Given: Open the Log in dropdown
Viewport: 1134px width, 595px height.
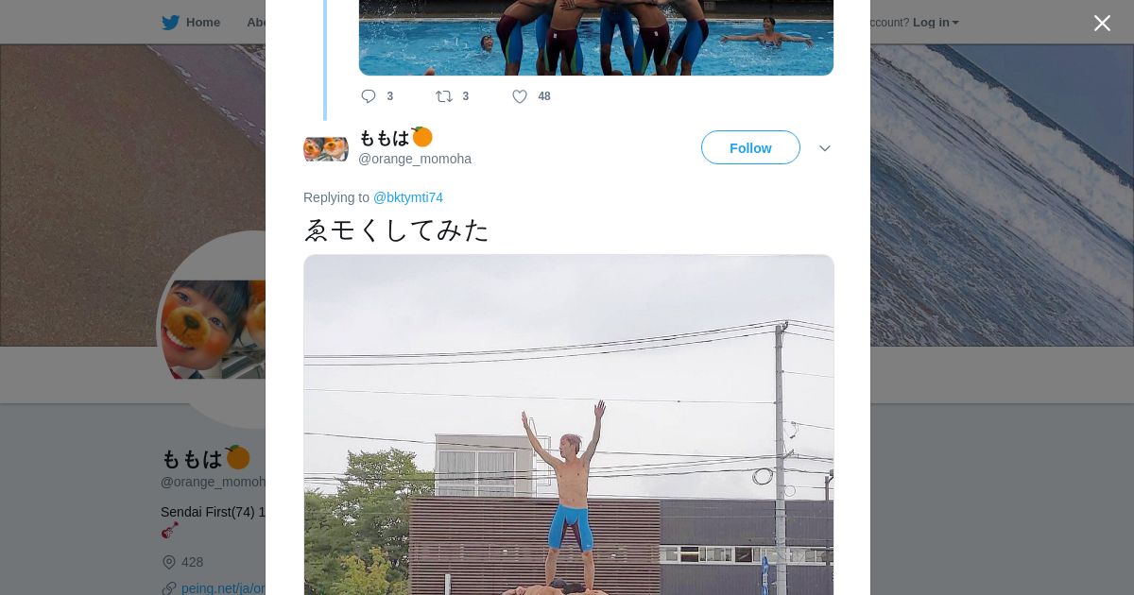Looking at the screenshot, I should (x=936, y=23).
